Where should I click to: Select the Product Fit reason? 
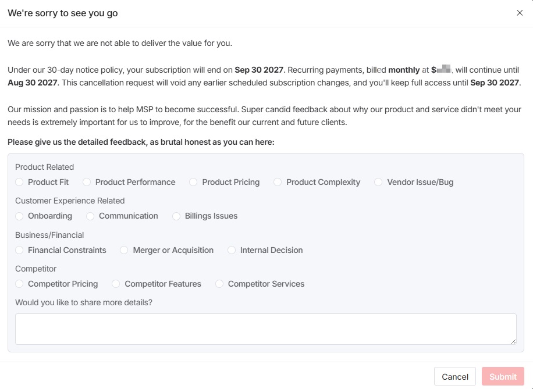tap(19, 182)
